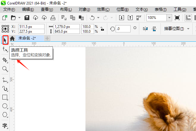Expand the undo history dropdown

click(98, 18)
